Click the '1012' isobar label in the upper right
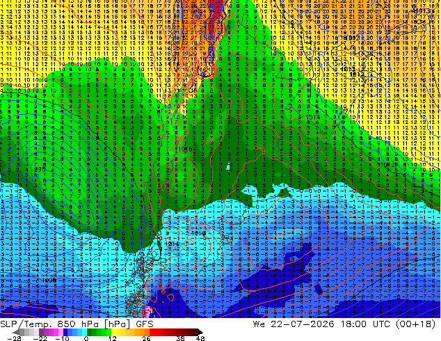Viewport: 441px width, 341px height. (357, 74)
